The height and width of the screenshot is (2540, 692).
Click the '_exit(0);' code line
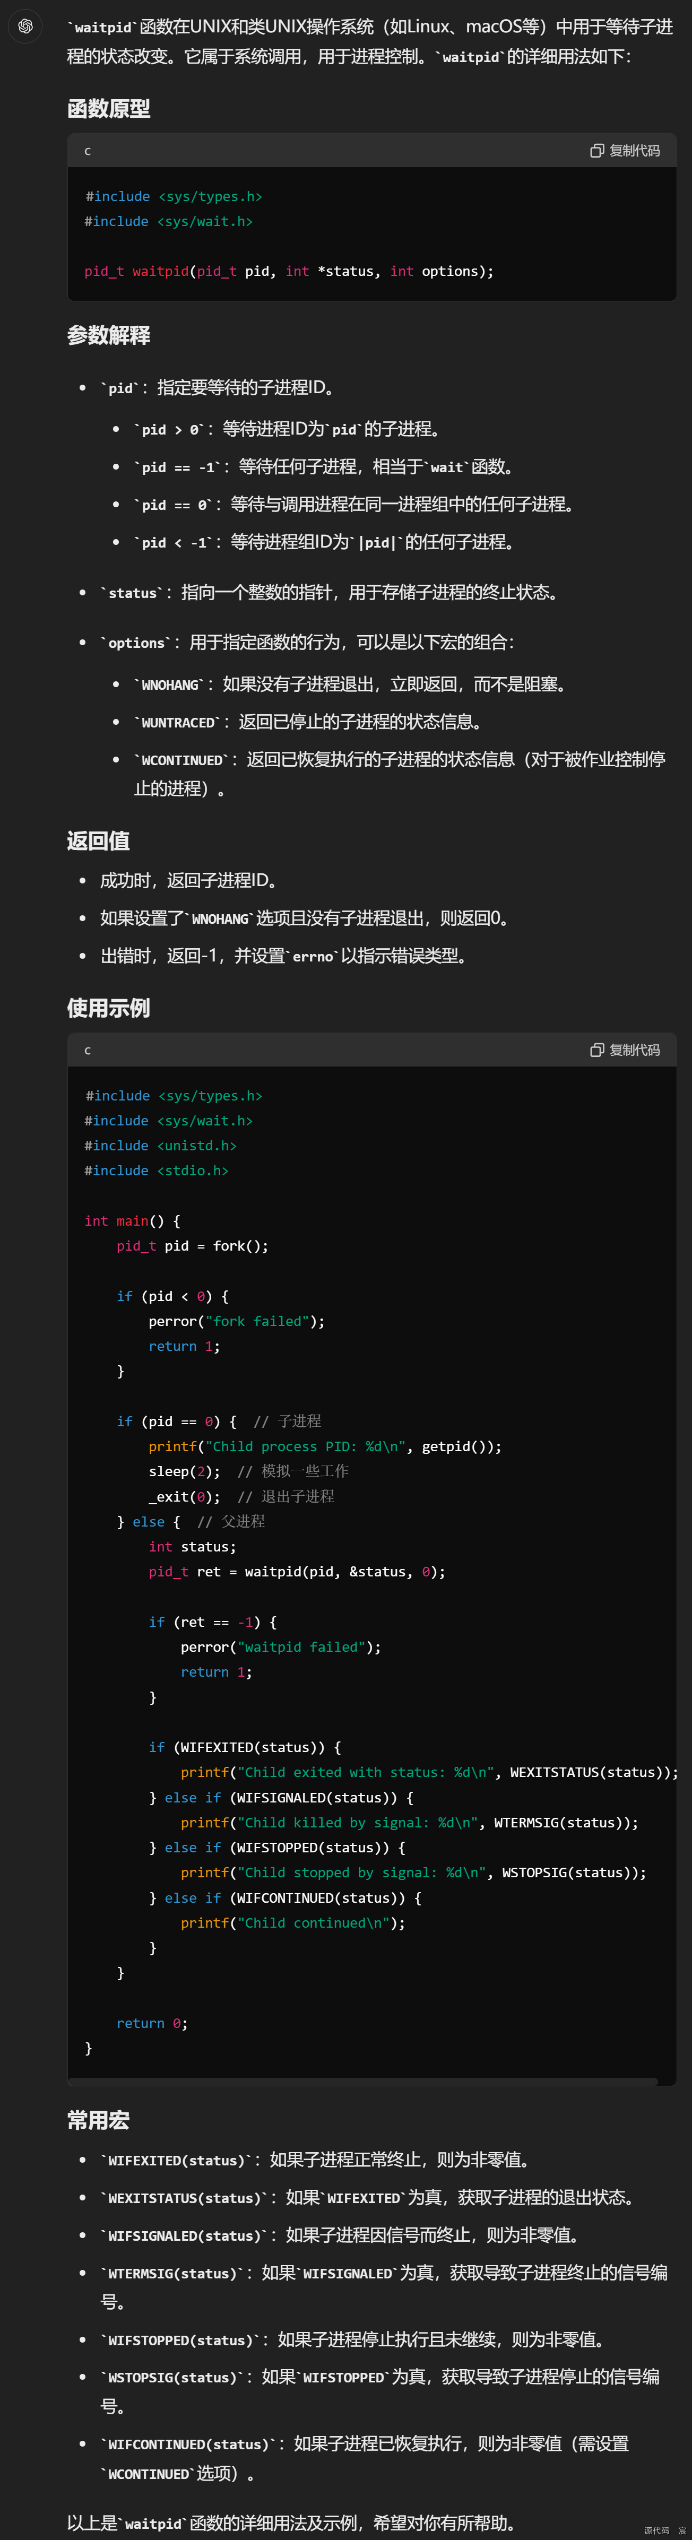point(184,1497)
